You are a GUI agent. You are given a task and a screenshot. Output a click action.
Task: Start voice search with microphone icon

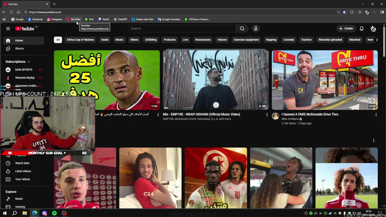pyautogui.click(x=256, y=28)
